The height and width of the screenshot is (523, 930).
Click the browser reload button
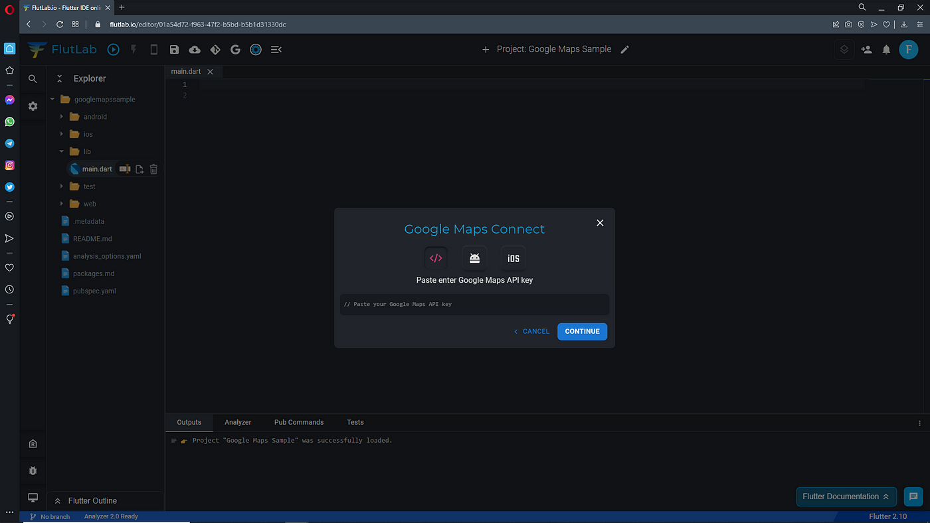tap(60, 24)
